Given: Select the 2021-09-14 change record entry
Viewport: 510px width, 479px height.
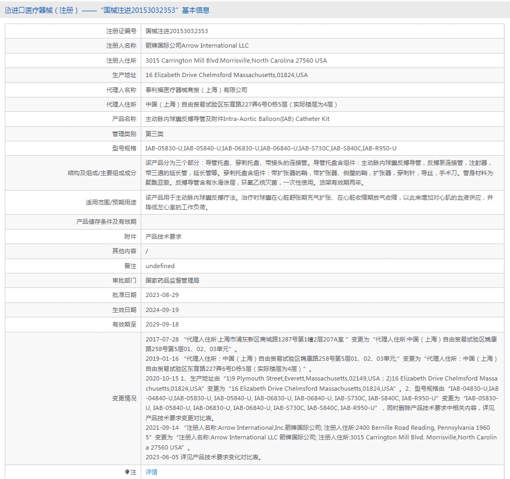Looking at the screenshot, I should coord(321,437).
